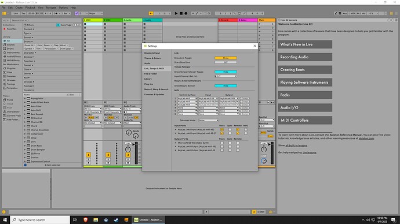Toggle Track for first KeyLab input port
The width and height of the screenshot is (400, 224).
(222, 129)
